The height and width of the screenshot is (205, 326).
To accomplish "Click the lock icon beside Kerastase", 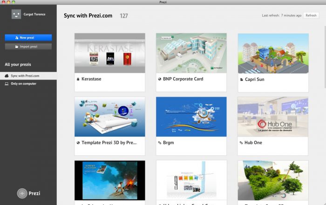I will pyautogui.click(x=78, y=79).
